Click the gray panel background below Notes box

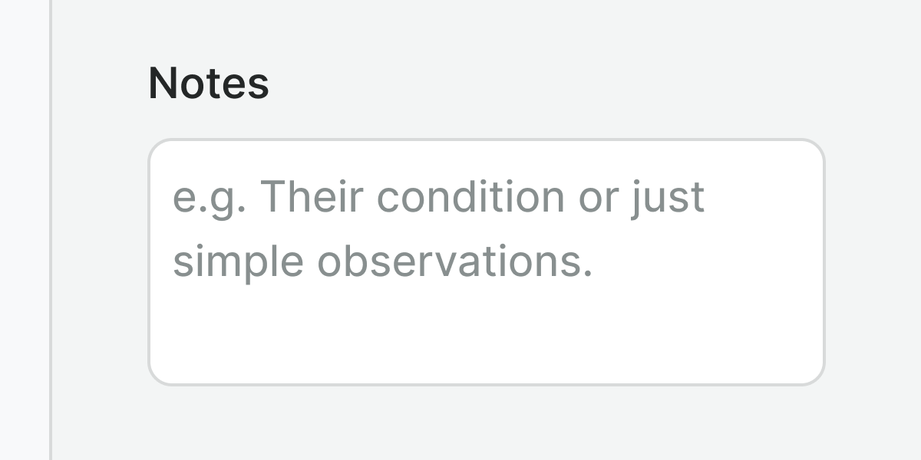coord(486,424)
